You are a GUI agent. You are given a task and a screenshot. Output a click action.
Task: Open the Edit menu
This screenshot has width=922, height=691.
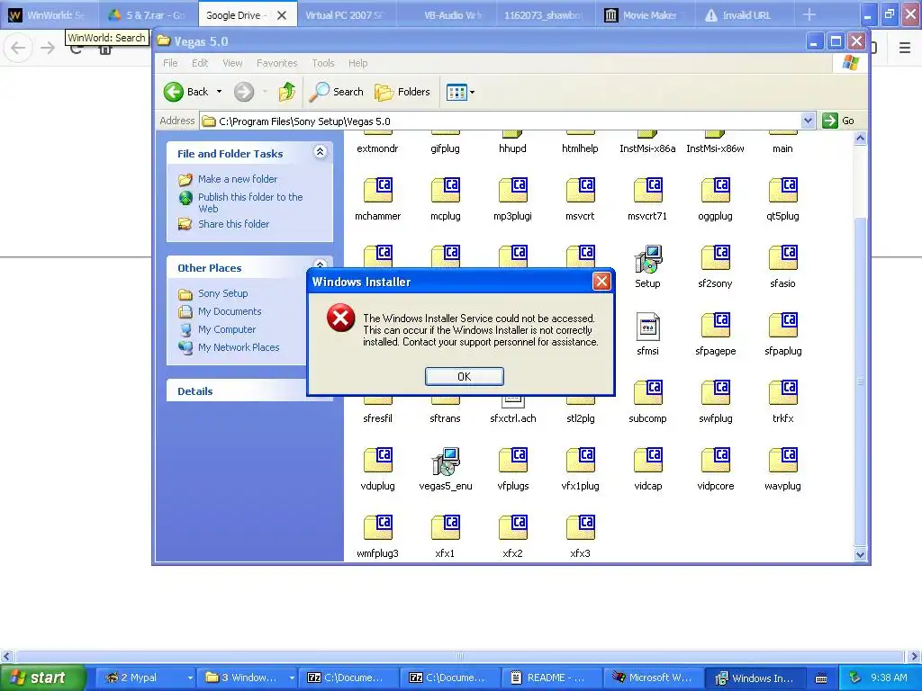200,63
